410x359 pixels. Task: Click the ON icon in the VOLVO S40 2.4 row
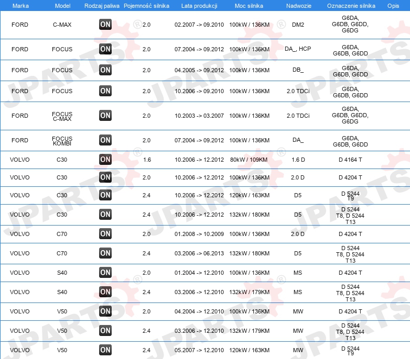(105, 291)
